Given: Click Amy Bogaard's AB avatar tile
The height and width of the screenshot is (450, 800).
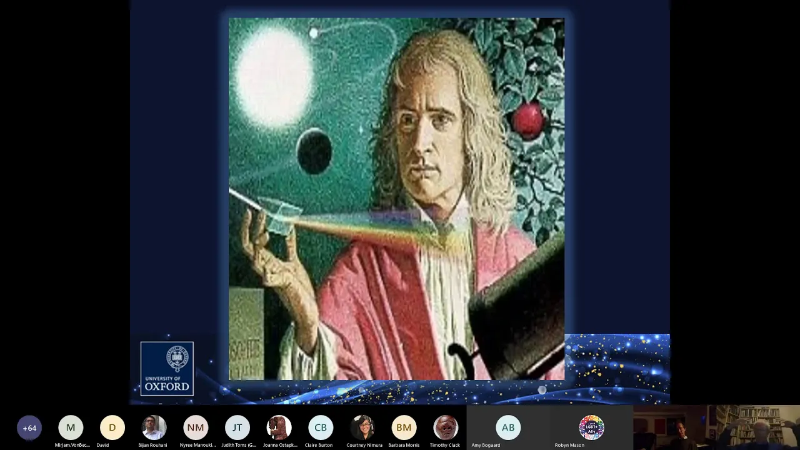Looking at the screenshot, I should coord(508,428).
